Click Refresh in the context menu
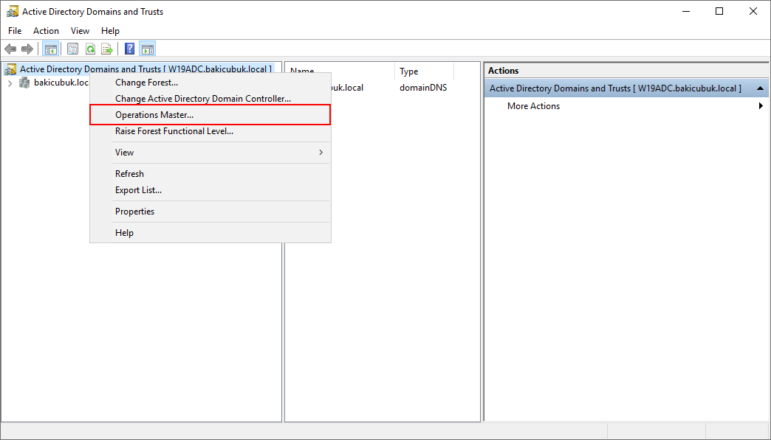The image size is (771, 440). tap(210, 174)
